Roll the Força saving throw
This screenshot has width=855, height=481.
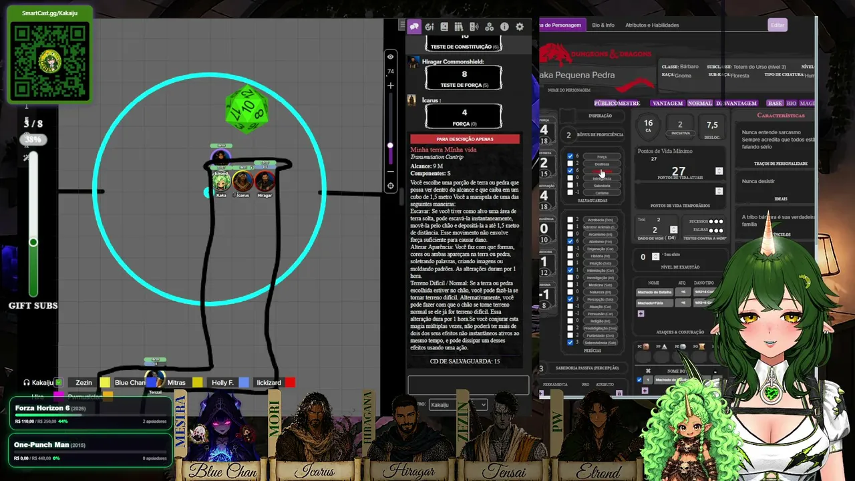tap(601, 157)
